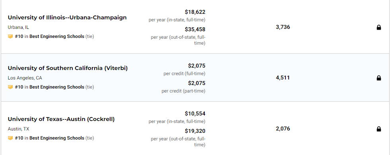Click enrollment number 3,736 for Illinois

pos(283,27)
